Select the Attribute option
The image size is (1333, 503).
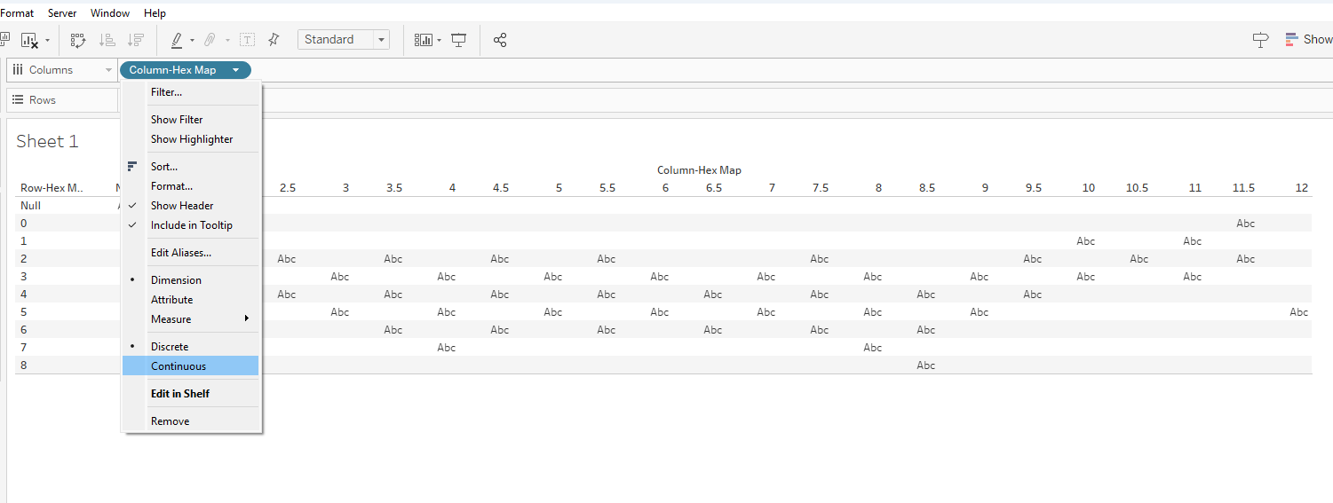tap(191, 300)
